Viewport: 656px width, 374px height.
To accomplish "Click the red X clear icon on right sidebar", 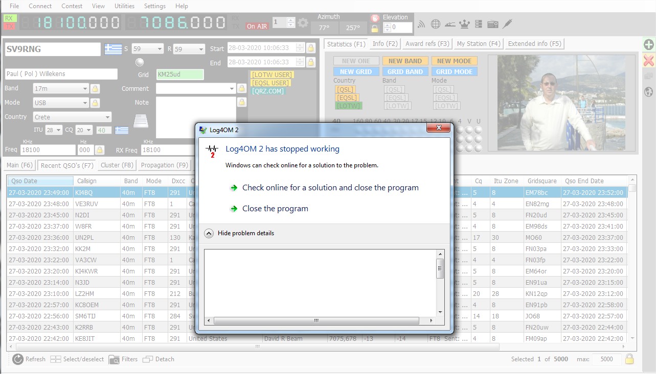I will click(x=649, y=61).
